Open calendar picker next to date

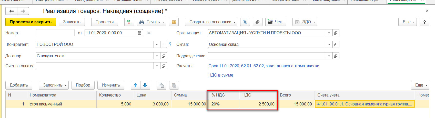click(x=139, y=33)
